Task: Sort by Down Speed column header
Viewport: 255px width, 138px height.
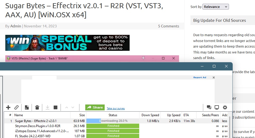Action: [x=150, y=115]
